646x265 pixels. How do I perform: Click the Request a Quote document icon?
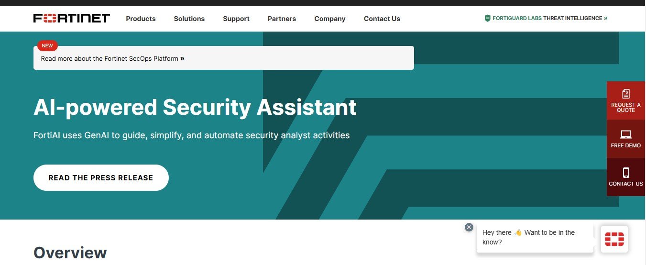[x=626, y=94]
